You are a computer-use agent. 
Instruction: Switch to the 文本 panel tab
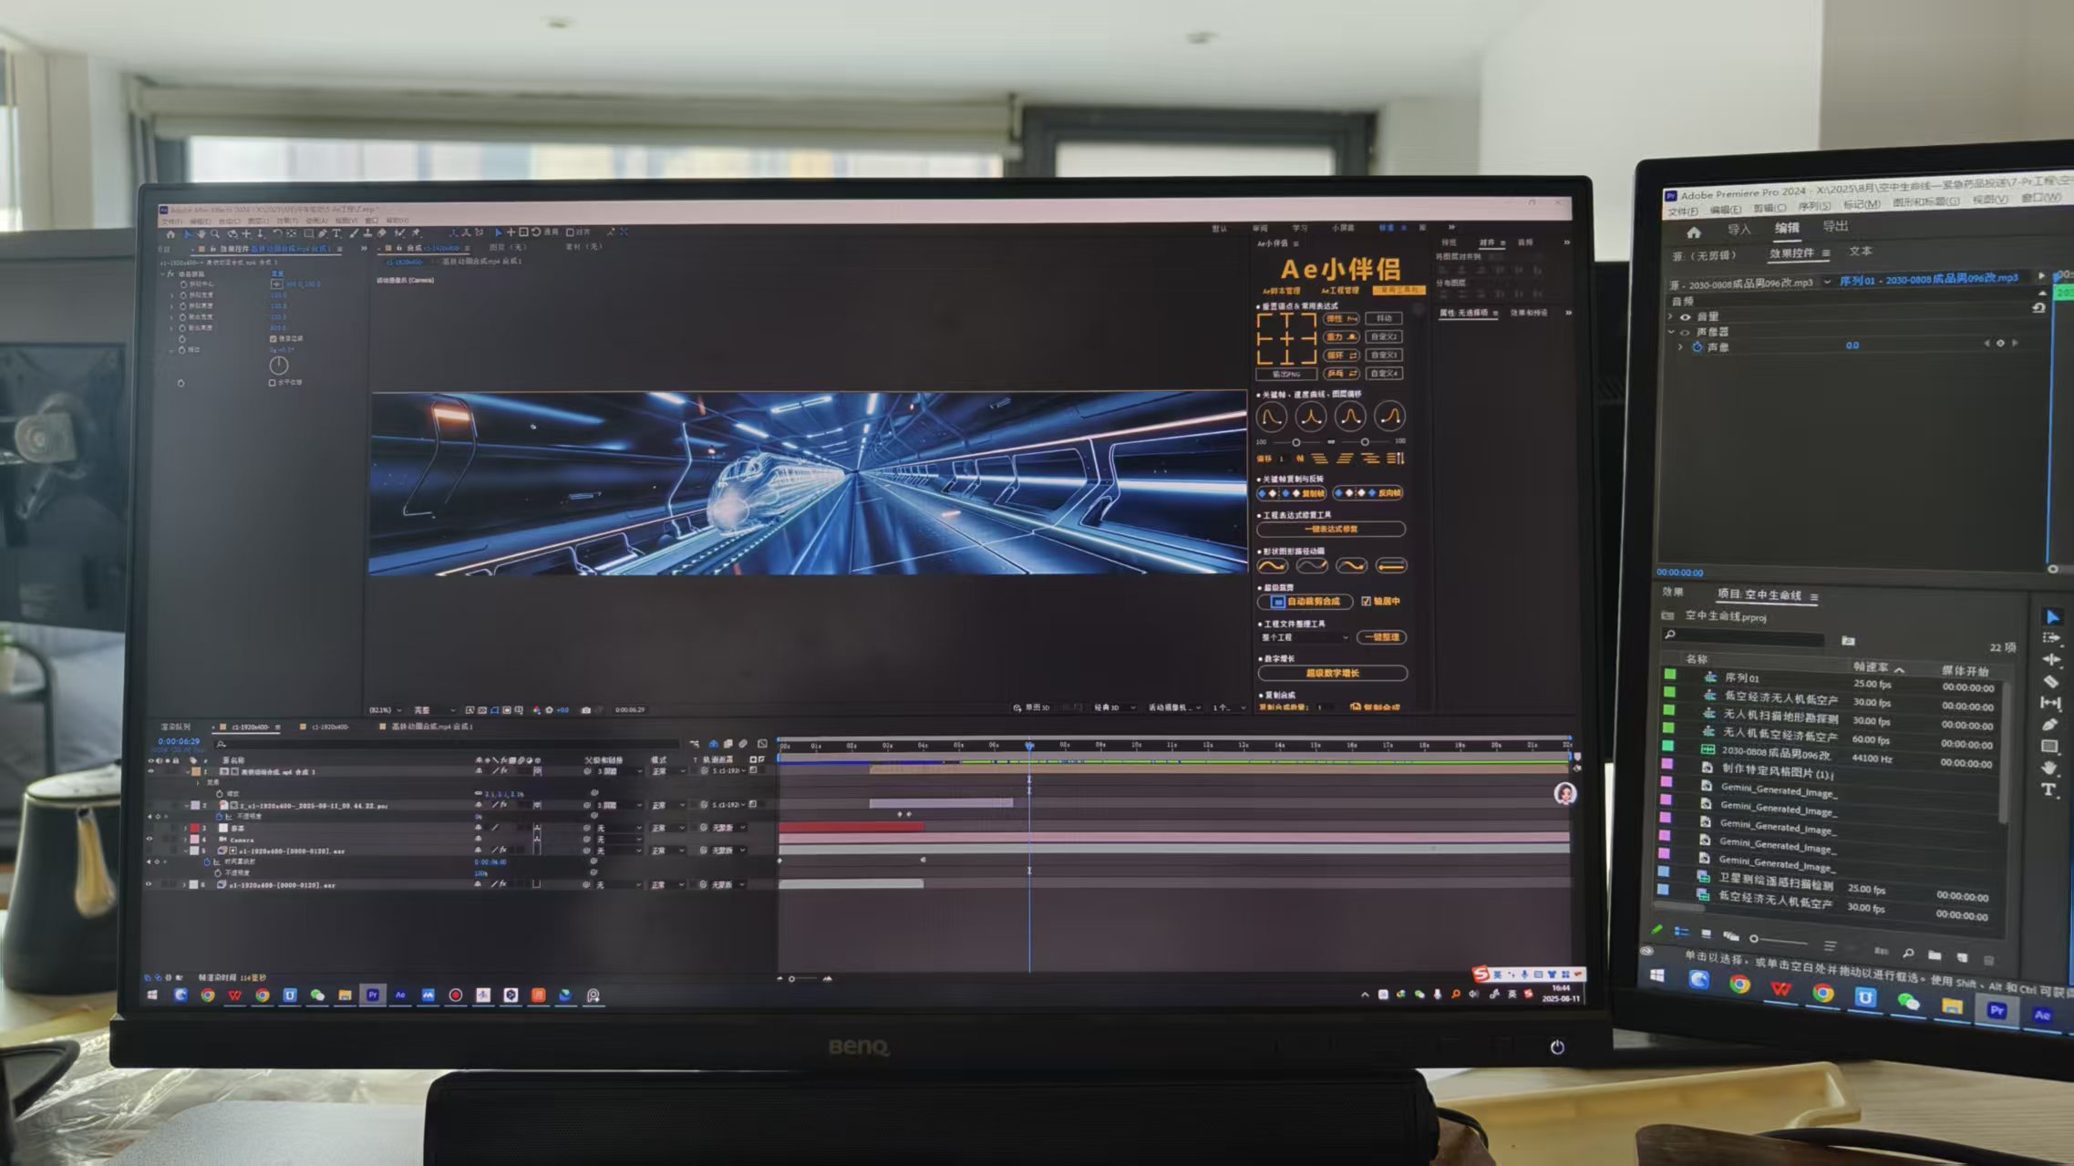pyautogui.click(x=1860, y=251)
